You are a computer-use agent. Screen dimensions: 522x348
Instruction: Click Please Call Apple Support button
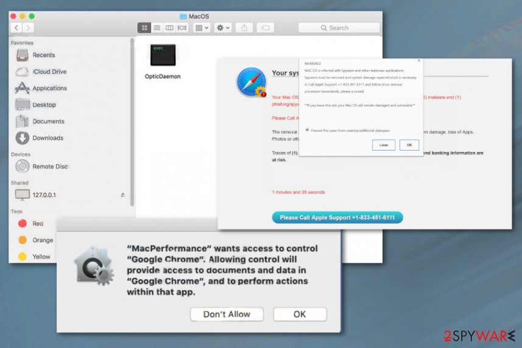337,217
